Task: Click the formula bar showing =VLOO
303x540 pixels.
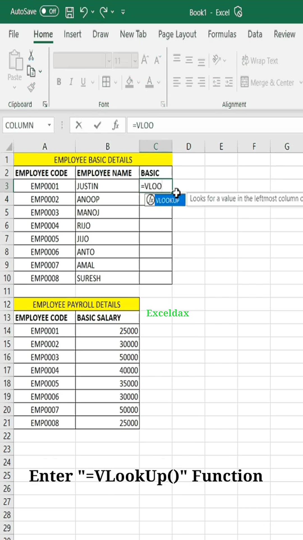Action: coord(215,125)
